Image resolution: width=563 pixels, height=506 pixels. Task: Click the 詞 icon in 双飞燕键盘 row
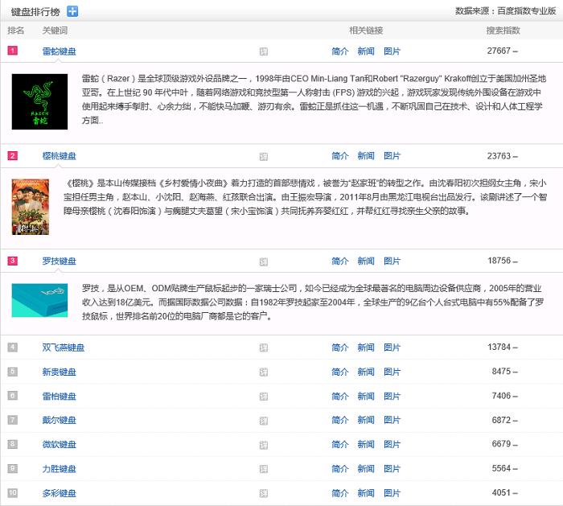click(264, 348)
